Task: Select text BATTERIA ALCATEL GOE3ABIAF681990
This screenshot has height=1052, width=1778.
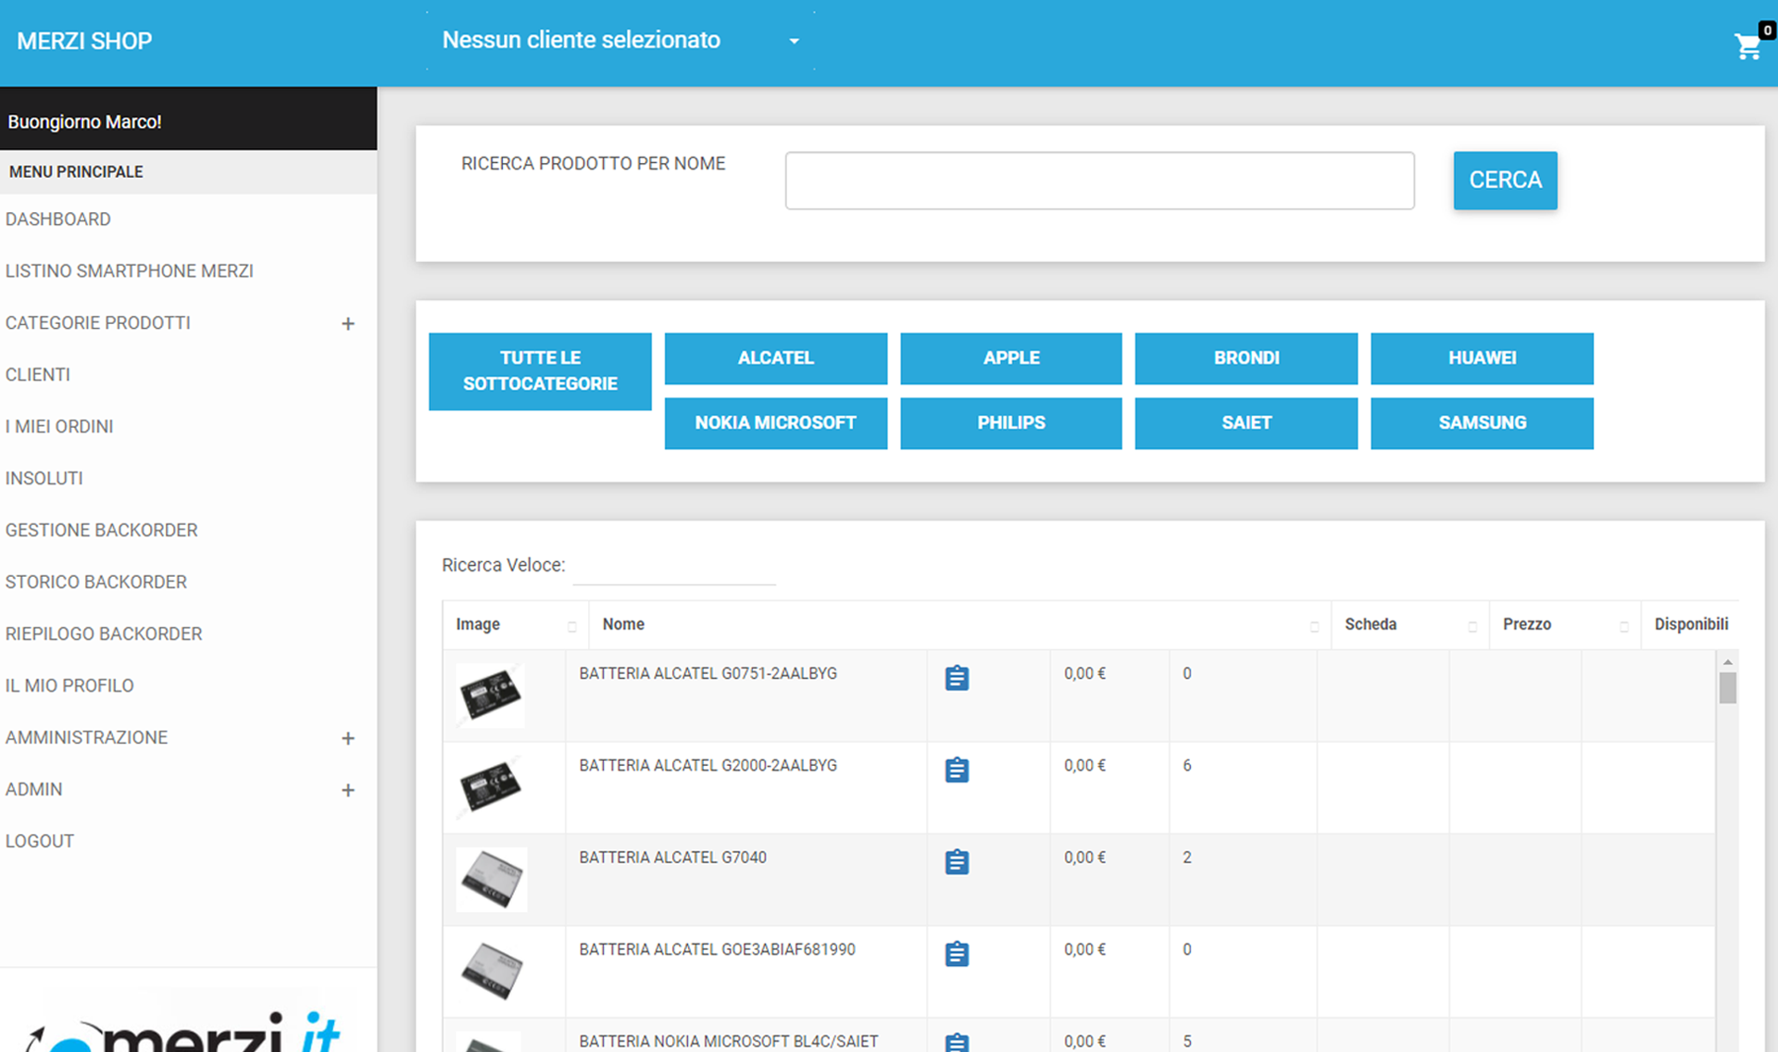Action: point(717,949)
